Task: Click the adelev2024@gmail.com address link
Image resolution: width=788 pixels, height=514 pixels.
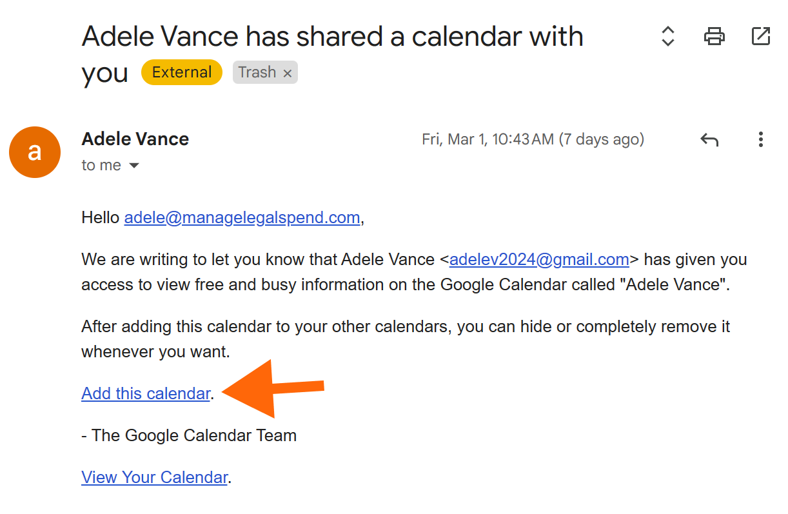Action: click(x=539, y=260)
